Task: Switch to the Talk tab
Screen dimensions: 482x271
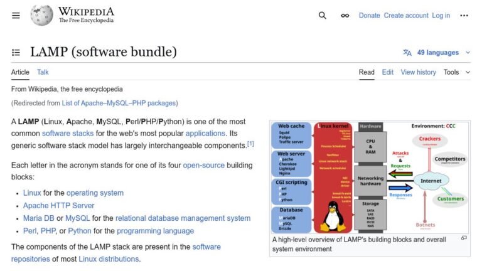Action: pyautogui.click(x=43, y=72)
